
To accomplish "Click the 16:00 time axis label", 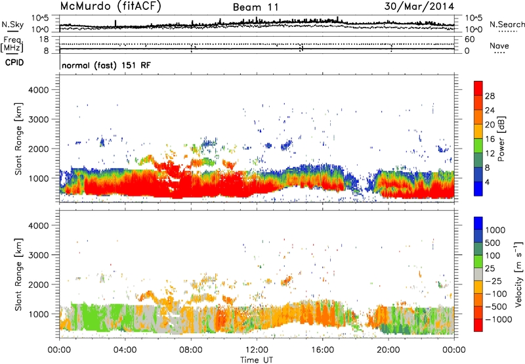I will coord(322,350).
